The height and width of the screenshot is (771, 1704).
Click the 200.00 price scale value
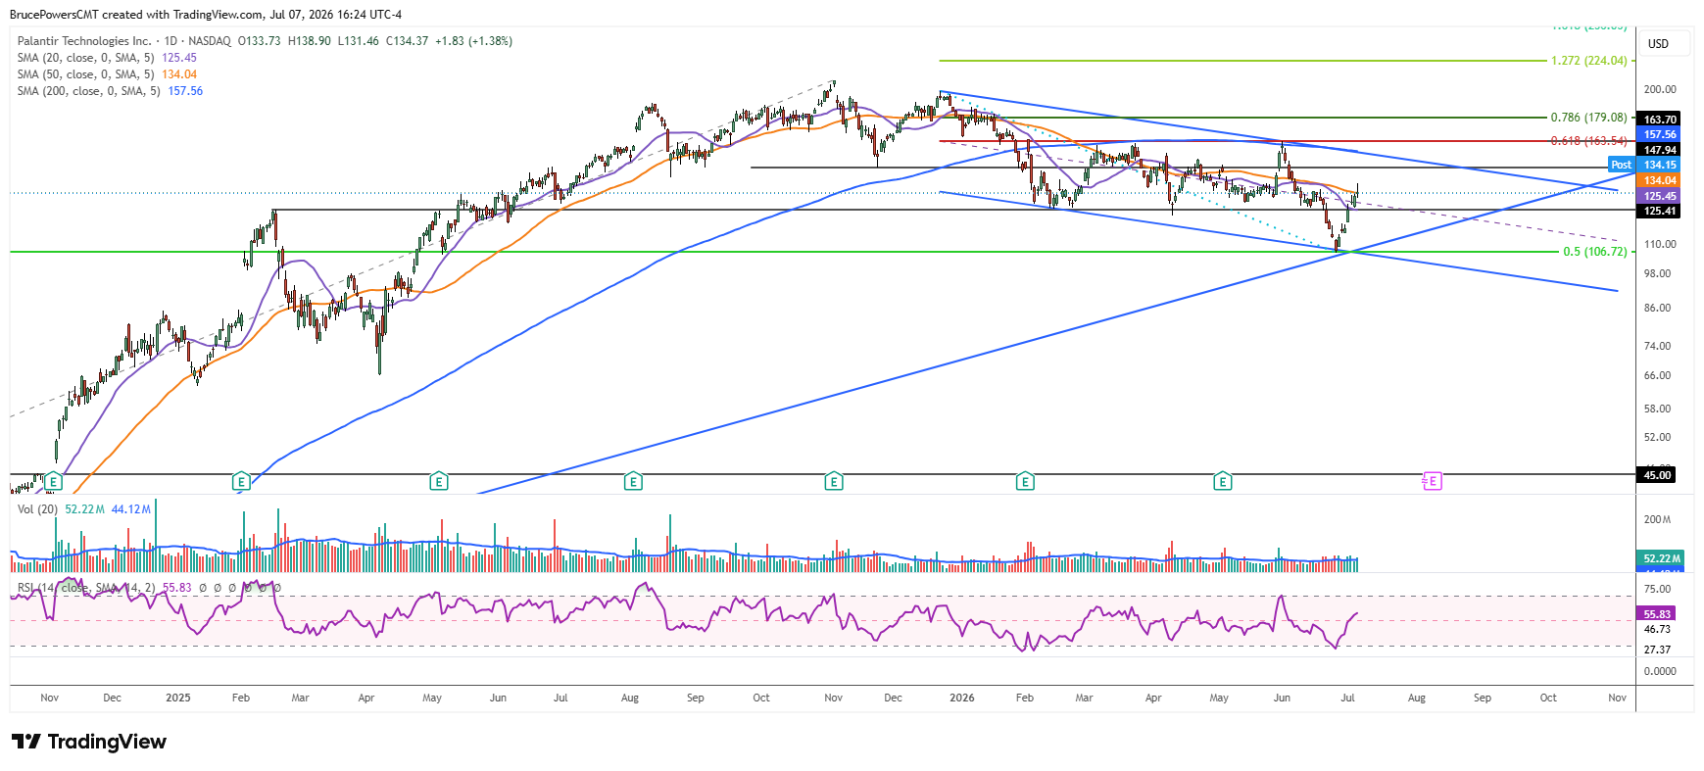tap(1660, 89)
